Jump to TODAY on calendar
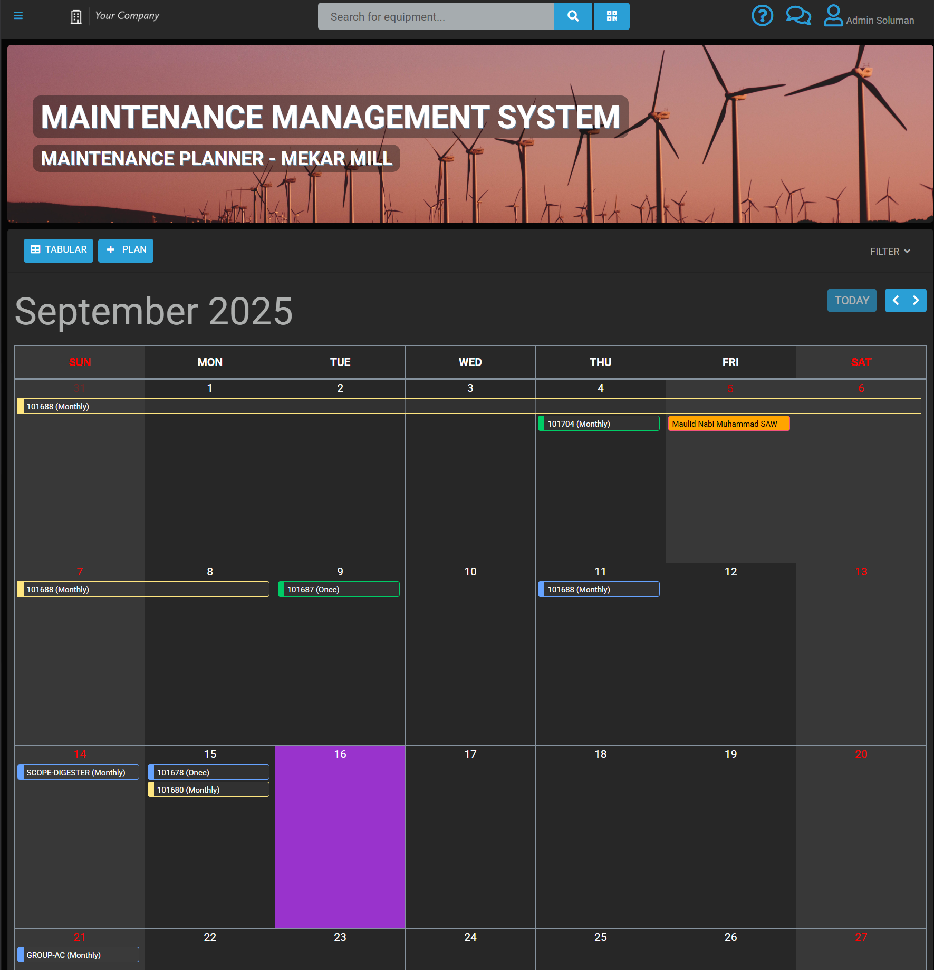This screenshot has height=970, width=934. click(851, 301)
